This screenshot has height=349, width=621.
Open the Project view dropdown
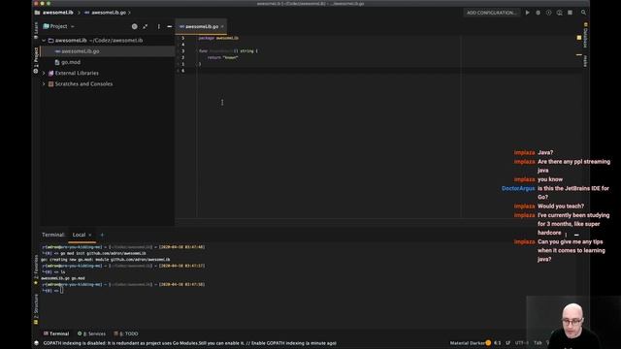pyautogui.click(x=58, y=26)
